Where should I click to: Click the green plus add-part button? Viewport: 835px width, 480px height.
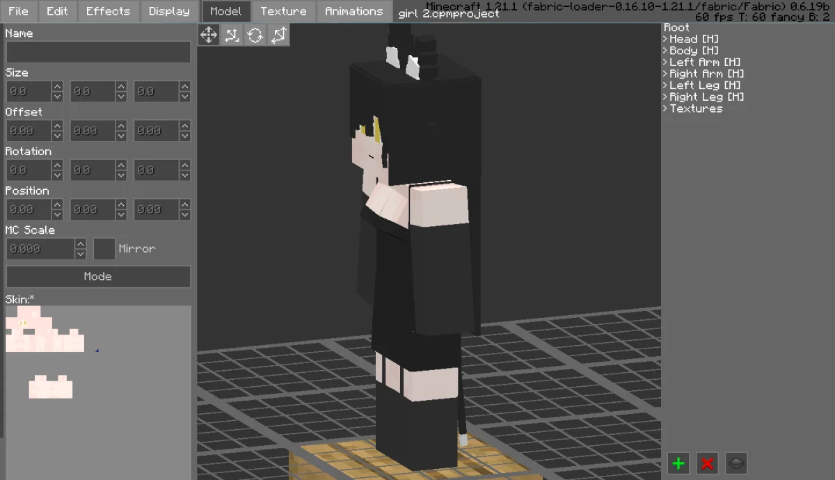pyautogui.click(x=678, y=463)
